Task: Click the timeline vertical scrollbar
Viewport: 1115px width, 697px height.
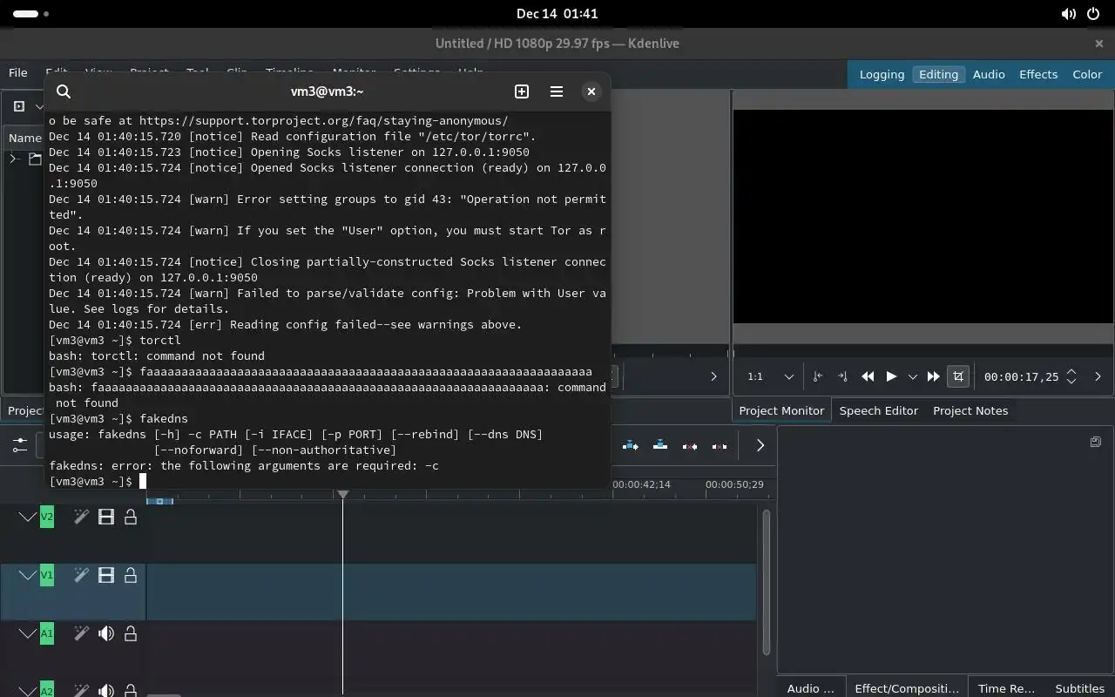Action: (x=767, y=582)
